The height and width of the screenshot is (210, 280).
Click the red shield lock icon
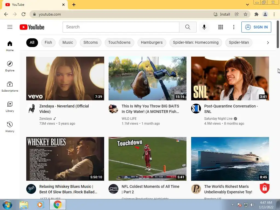click(264, 188)
